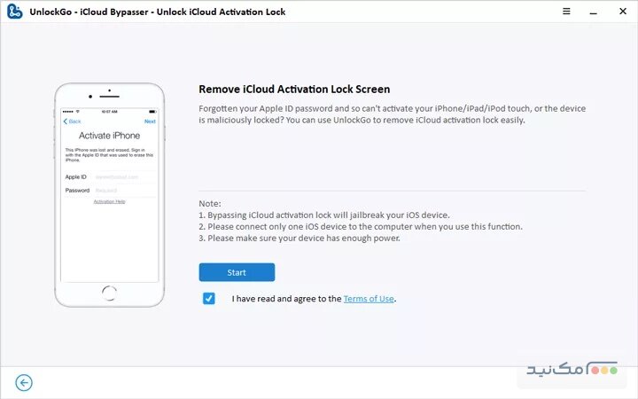
Task: Click the window title "UnlockGo - iCloud Bypasser"
Action: 158,12
